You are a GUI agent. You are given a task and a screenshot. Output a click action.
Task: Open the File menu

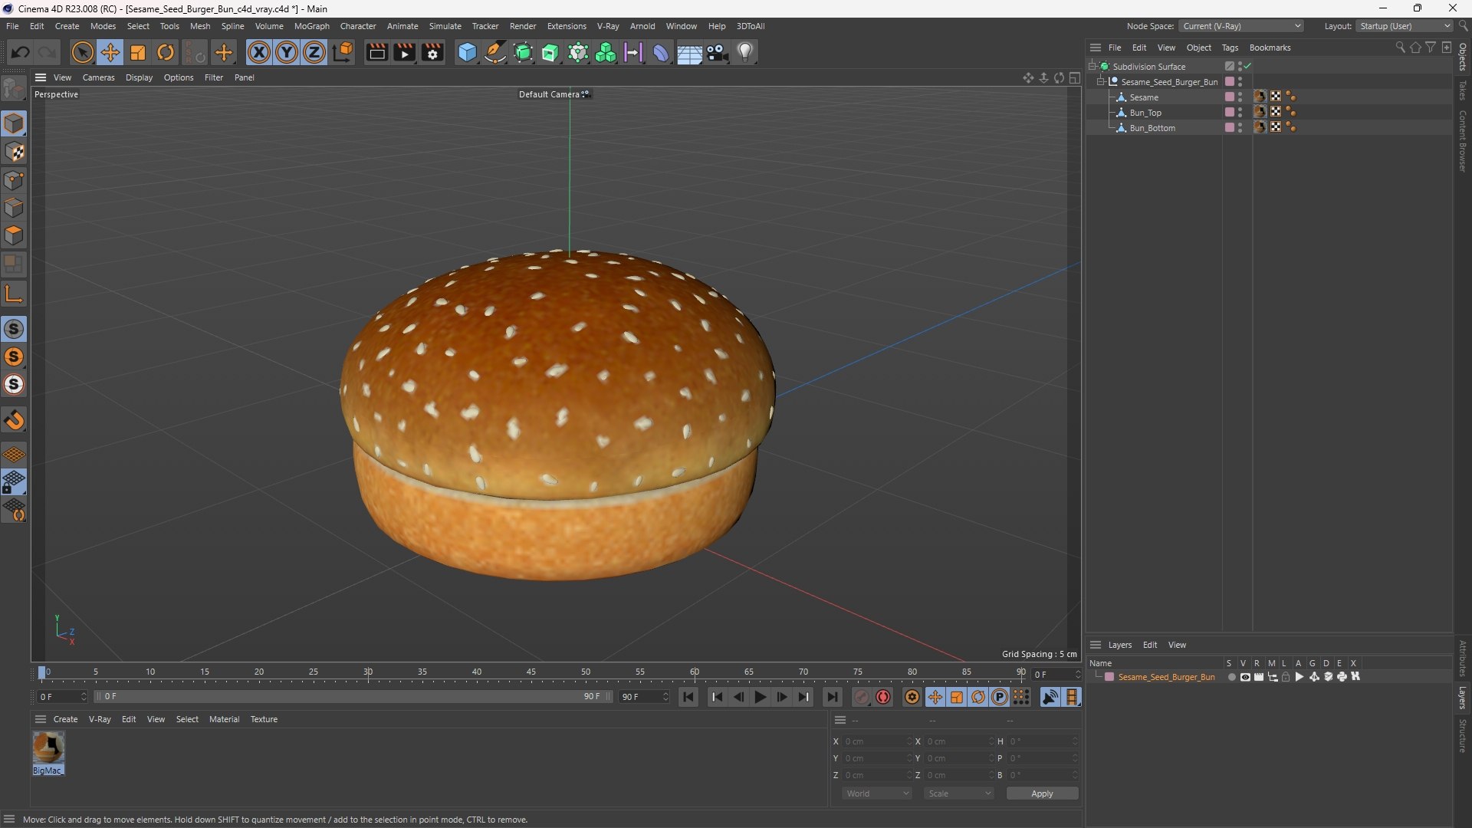tap(12, 26)
